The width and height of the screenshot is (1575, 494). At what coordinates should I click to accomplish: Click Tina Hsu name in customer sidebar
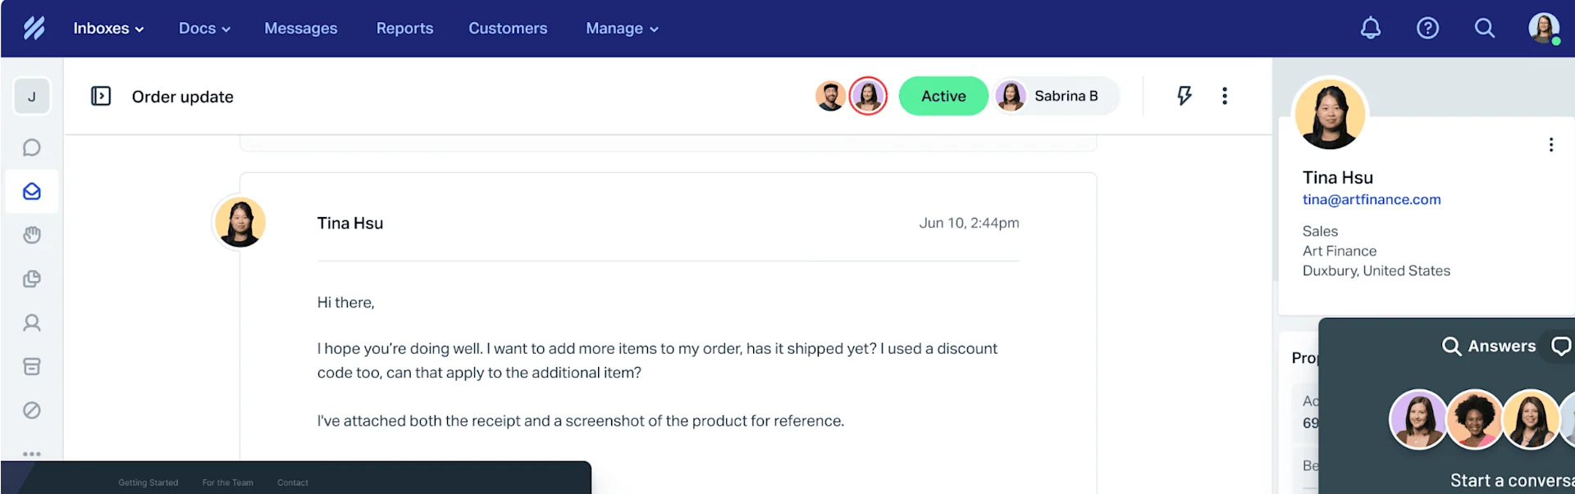pos(1338,178)
